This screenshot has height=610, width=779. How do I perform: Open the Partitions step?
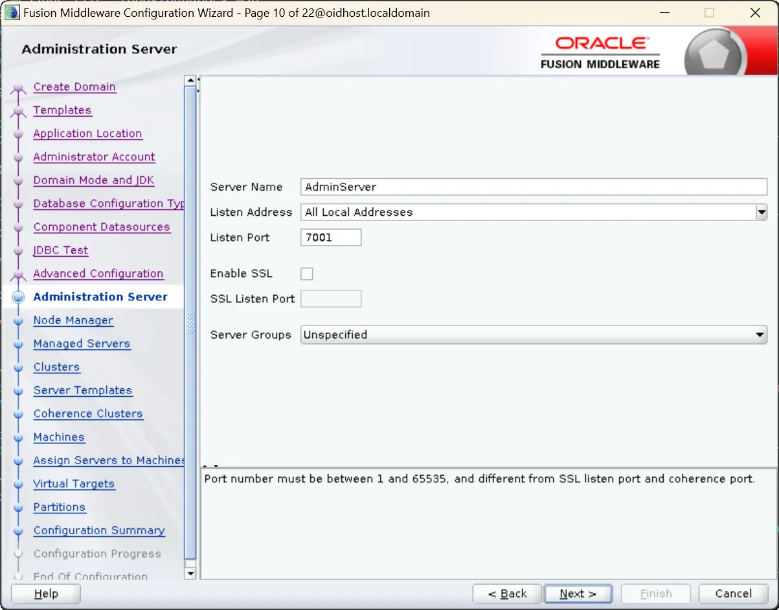[60, 507]
